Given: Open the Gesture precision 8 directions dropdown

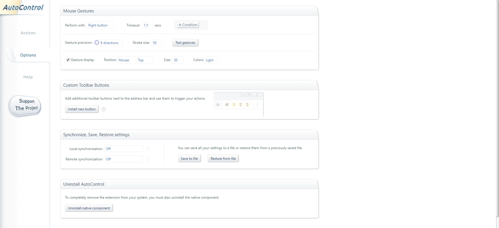Looking at the screenshot, I should (108, 43).
